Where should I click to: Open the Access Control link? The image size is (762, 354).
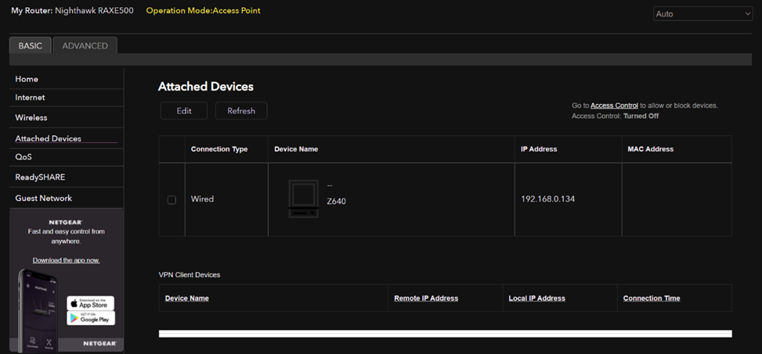(x=614, y=105)
